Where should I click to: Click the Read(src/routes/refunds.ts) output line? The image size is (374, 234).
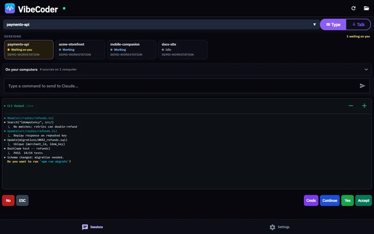click(30, 118)
